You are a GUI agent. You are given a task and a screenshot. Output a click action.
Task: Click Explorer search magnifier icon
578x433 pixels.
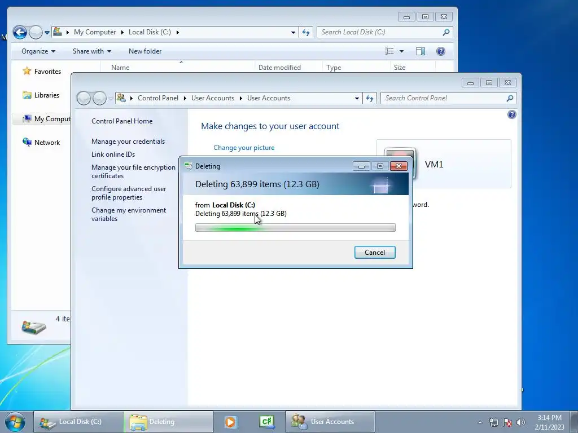[x=446, y=32]
